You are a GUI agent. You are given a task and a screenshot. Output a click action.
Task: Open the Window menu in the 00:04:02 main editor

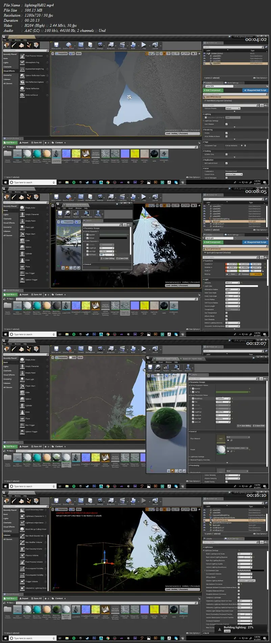coord(18,40)
